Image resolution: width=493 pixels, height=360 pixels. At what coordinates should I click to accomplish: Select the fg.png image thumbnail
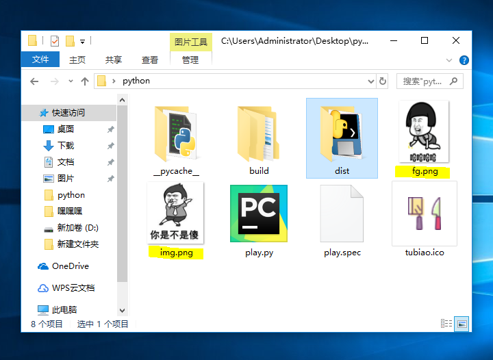[x=424, y=131]
